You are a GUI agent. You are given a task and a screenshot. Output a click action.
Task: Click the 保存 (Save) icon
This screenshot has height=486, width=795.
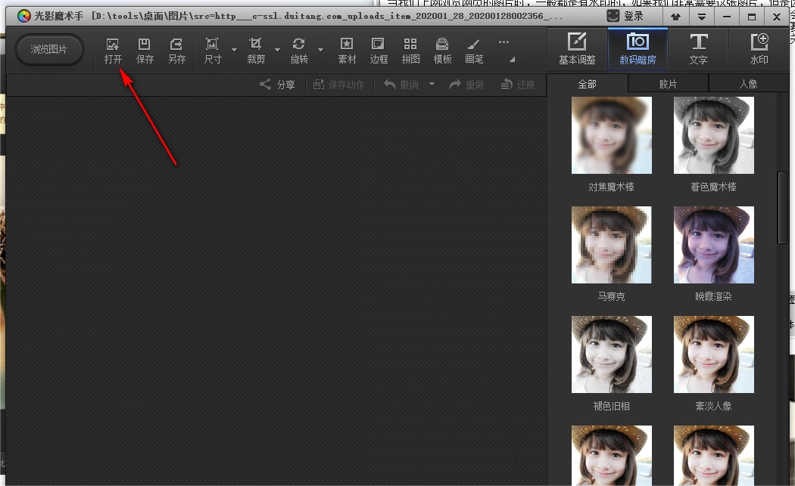145,50
